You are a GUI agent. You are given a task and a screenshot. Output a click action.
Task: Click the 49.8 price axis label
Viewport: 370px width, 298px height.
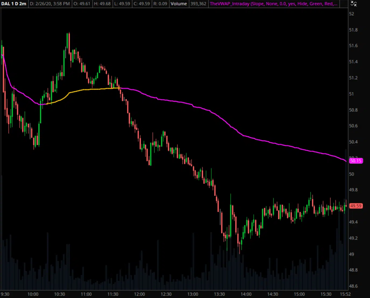[x=353, y=190]
